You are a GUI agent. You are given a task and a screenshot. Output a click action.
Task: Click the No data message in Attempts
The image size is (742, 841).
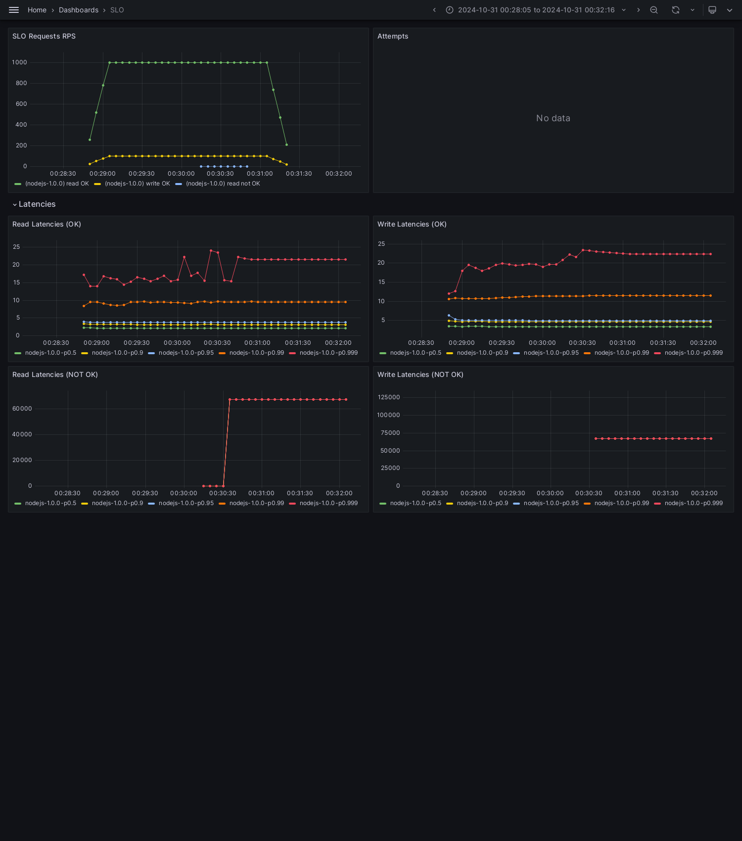point(553,118)
